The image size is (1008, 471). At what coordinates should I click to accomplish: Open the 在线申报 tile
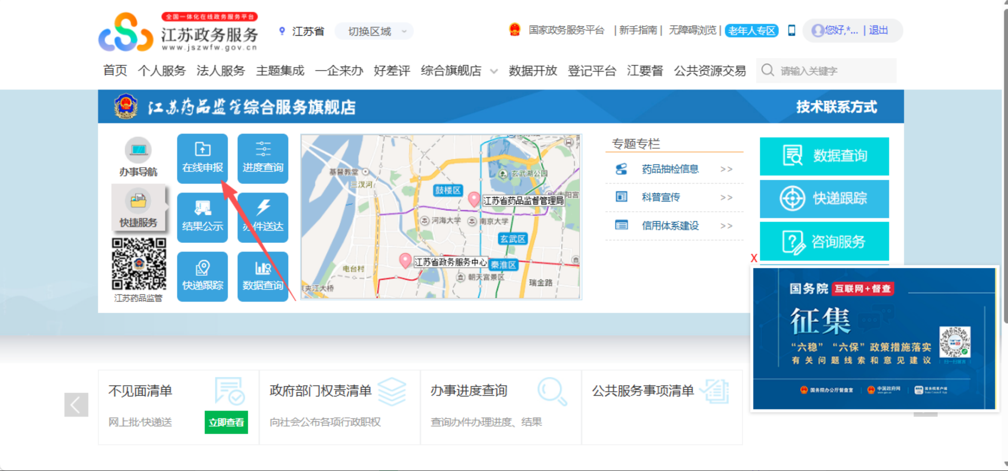tap(202, 158)
